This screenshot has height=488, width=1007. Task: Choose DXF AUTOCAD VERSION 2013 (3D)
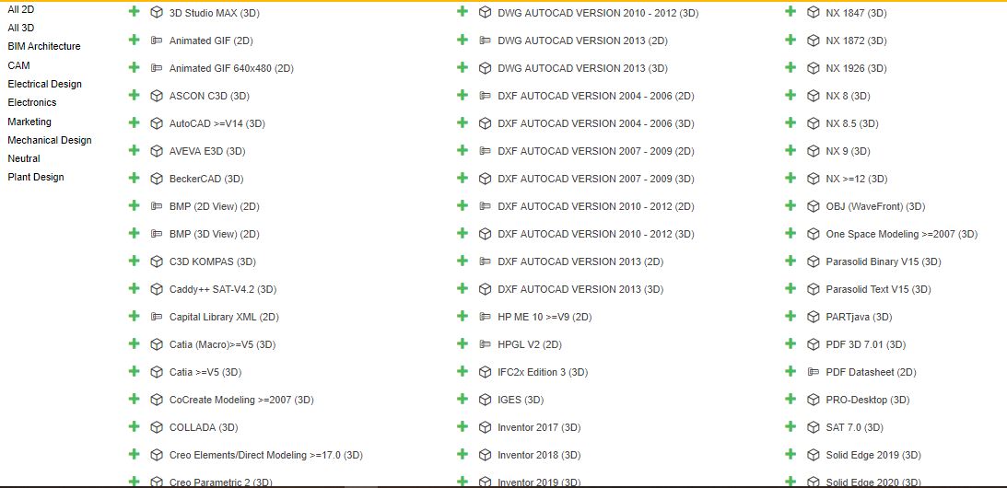point(580,289)
